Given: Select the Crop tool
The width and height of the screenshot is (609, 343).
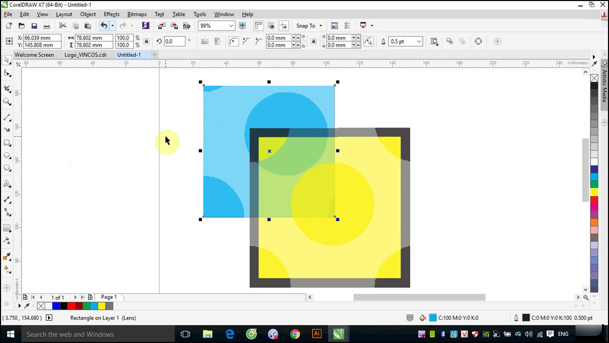Looking at the screenshot, I should click(7, 88).
